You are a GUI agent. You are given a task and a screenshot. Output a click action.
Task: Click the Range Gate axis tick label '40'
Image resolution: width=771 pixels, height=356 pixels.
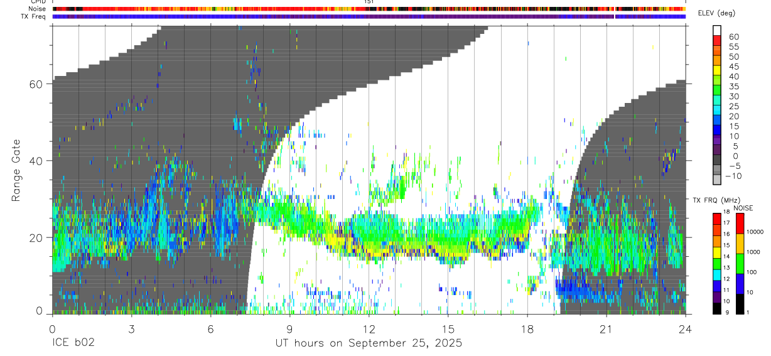(x=36, y=161)
